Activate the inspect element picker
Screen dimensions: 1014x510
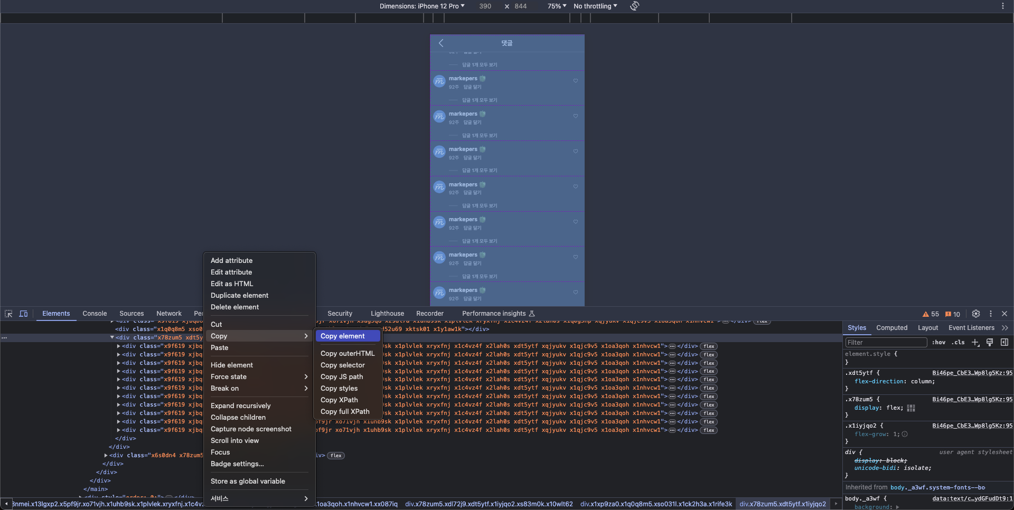(8, 314)
